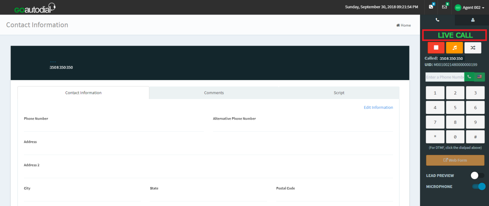The height and width of the screenshot is (206, 489).
Task: Park the call with the orange music icon
Action: point(454,48)
